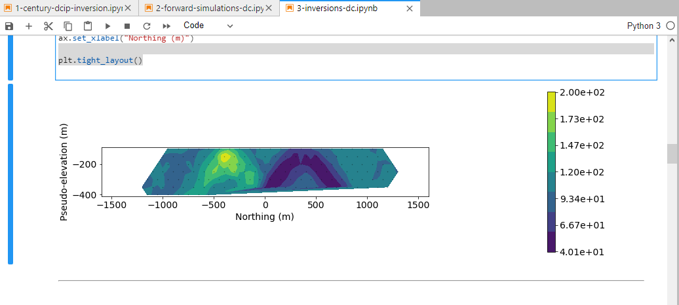Click the yellow top colorbar segment
The height and width of the screenshot is (305, 679).
pyautogui.click(x=551, y=102)
